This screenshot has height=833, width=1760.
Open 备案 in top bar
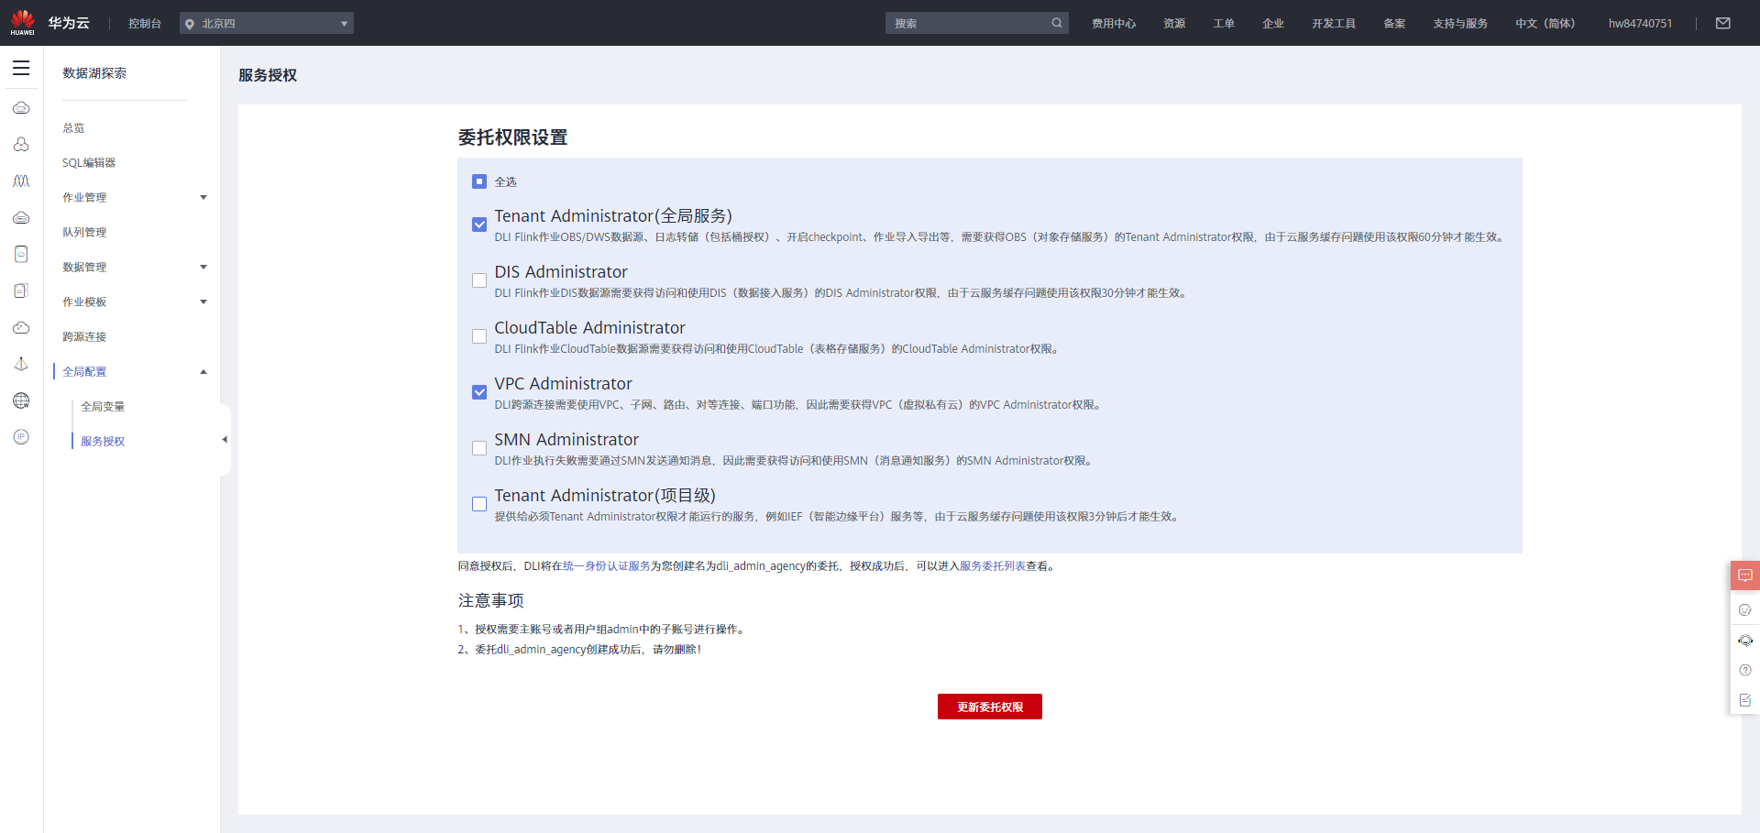(1394, 24)
